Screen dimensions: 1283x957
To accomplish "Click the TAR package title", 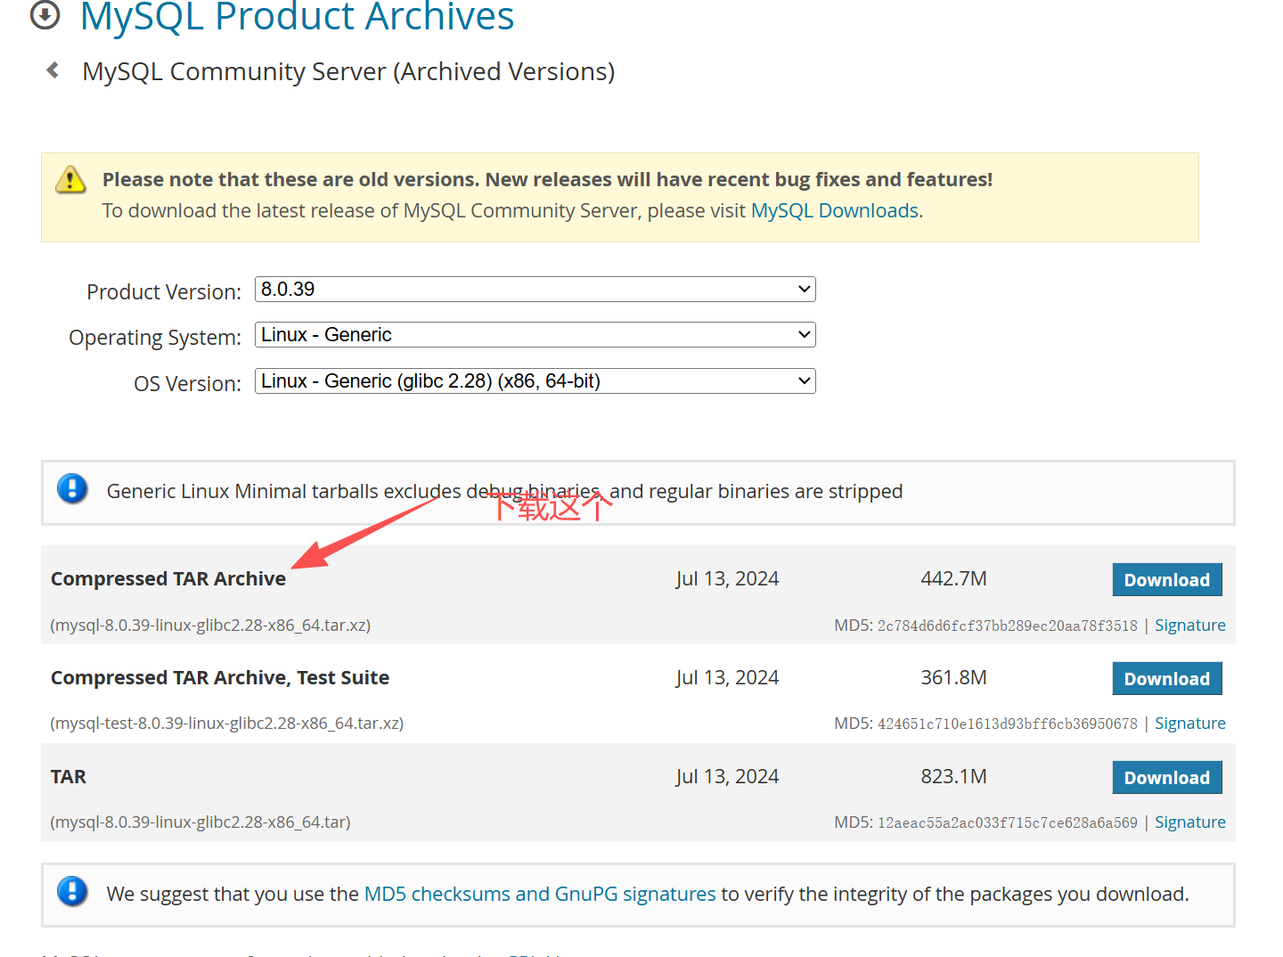I will [69, 777].
